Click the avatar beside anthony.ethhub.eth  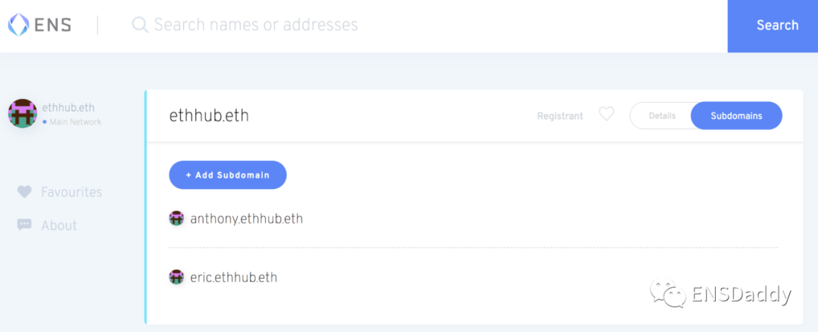tap(176, 219)
